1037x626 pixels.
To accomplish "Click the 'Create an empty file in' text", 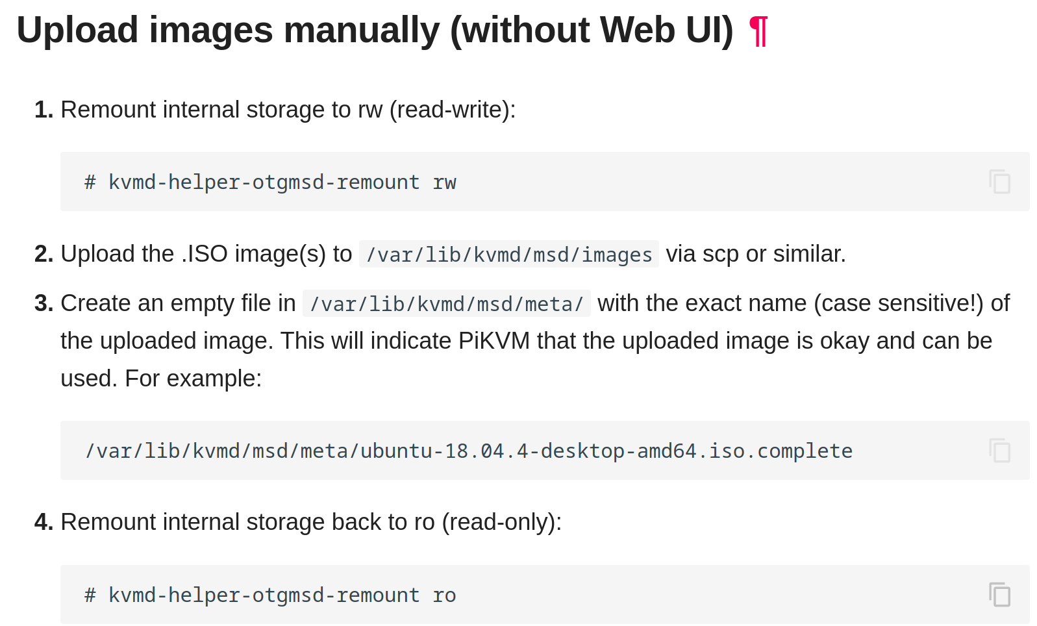I will click(x=178, y=303).
